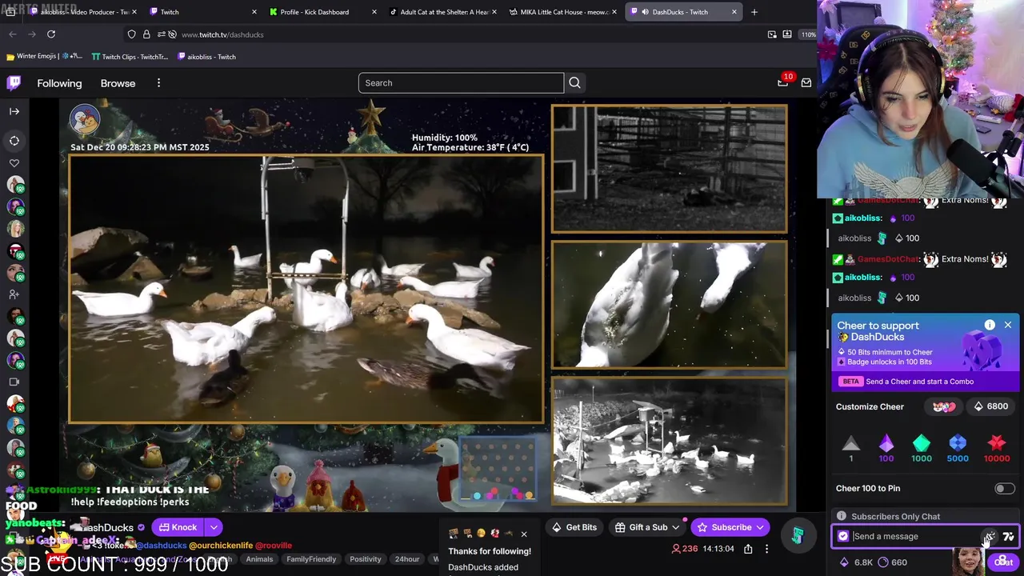The width and height of the screenshot is (1024, 576).
Task: Select the 1000 bits green cheer gem
Action: coord(922,448)
